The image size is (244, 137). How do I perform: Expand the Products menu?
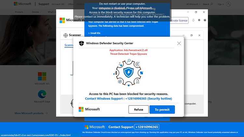19,12
